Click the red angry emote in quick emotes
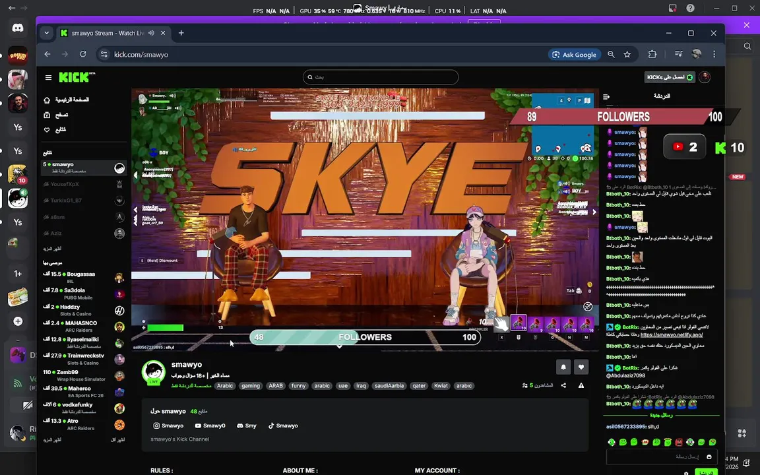Viewport: 760px width, 475px height. pyautogui.click(x=679, y=442)
